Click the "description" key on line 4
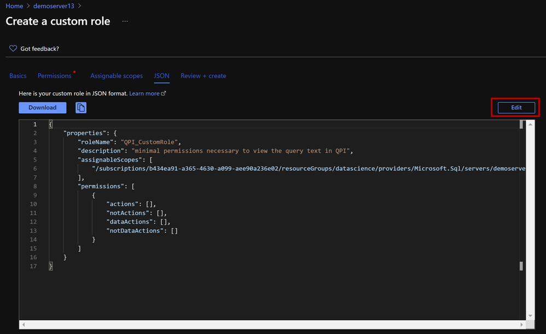The width and height of the screenshot is (546, 334). click(x=101, y=151)
